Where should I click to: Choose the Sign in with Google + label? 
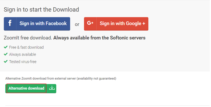[122, 24]
